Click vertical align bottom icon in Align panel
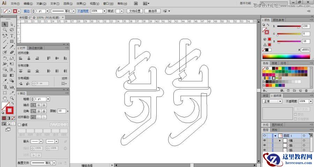 [65, 58]
